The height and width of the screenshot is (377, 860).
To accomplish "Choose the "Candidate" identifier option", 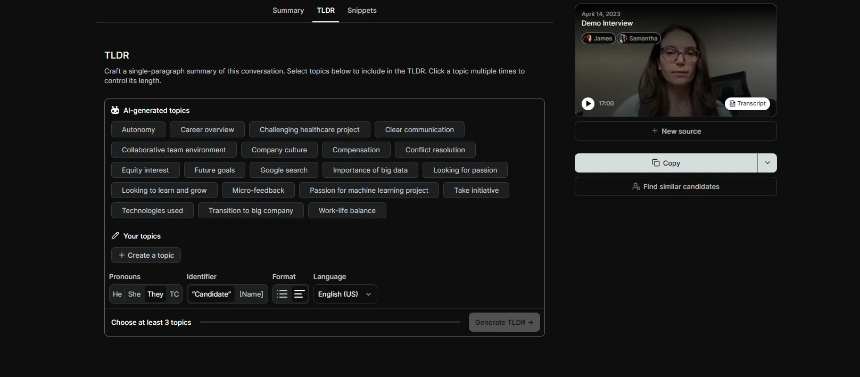I will pyautogui.click(x=211, y=294).
